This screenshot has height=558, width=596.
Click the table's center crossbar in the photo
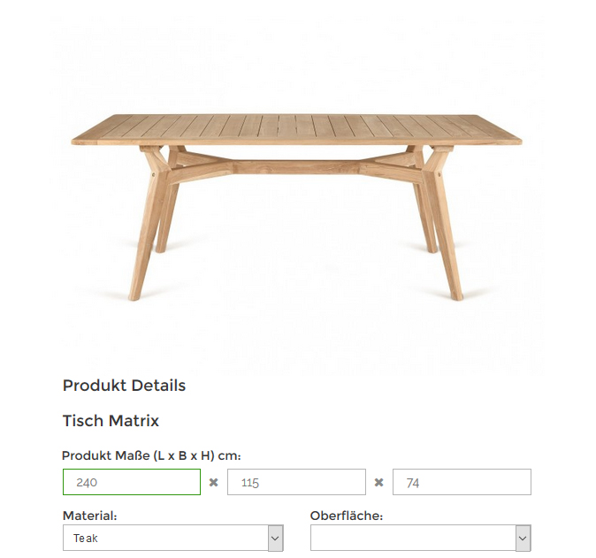tap(296, 167)
